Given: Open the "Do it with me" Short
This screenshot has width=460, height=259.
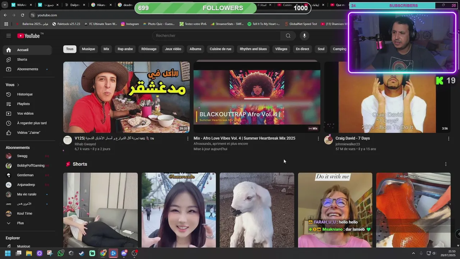Looking at the screenshot, I should tap(335, 210).
